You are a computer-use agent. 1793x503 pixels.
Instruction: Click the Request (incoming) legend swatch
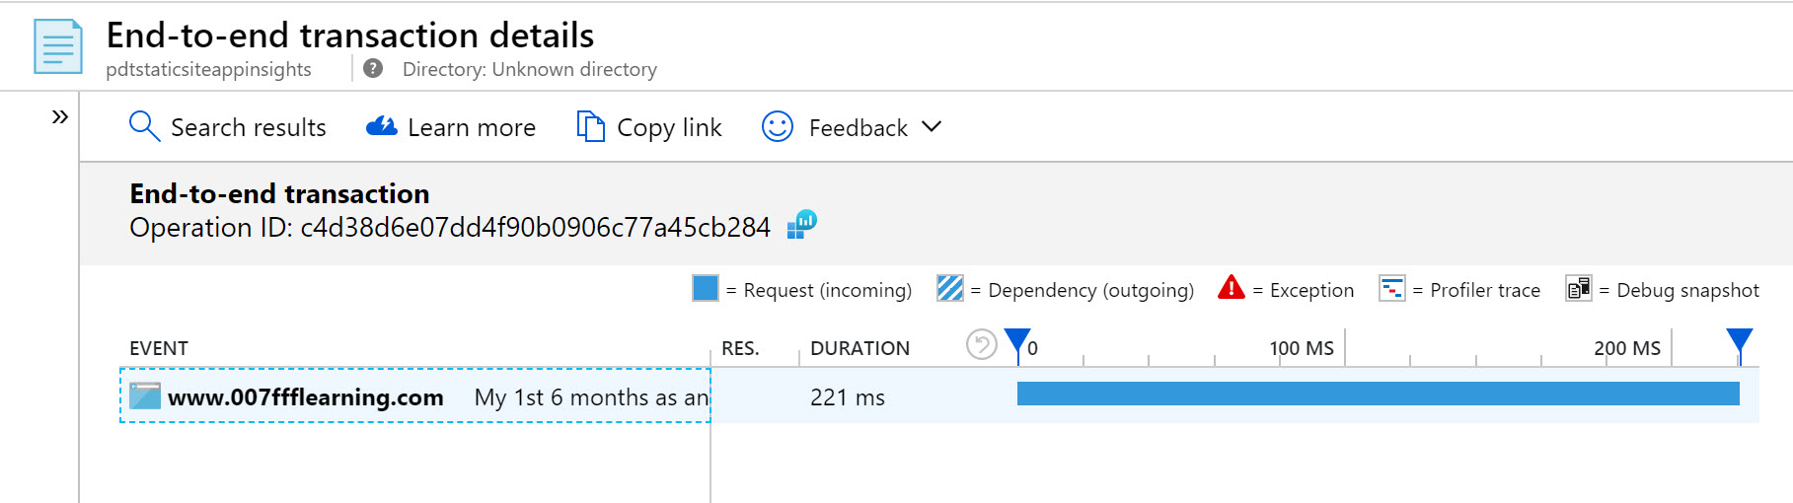coord(706,289)
